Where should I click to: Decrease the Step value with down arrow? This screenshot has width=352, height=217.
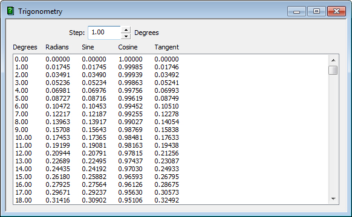click(x=126, y=36)
